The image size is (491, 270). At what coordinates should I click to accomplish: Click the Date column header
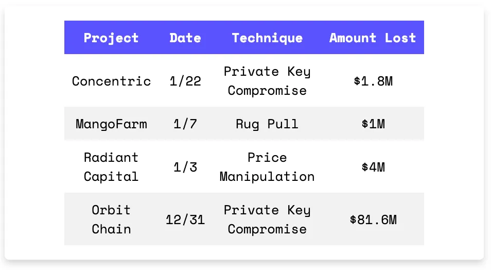click(x=185, y=38)
